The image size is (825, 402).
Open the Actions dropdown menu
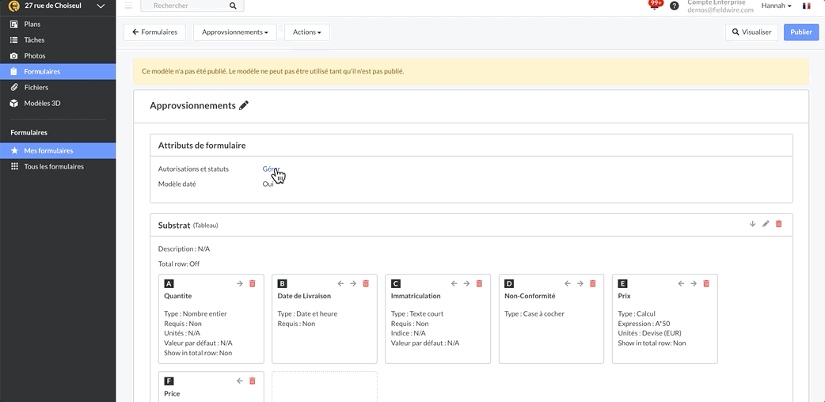306,32
